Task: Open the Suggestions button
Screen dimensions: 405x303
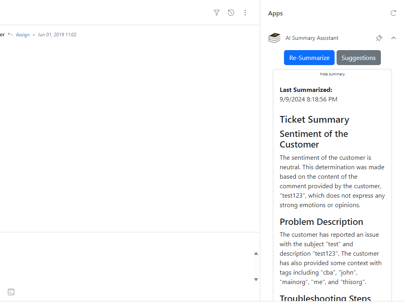Action: point(358,58)
